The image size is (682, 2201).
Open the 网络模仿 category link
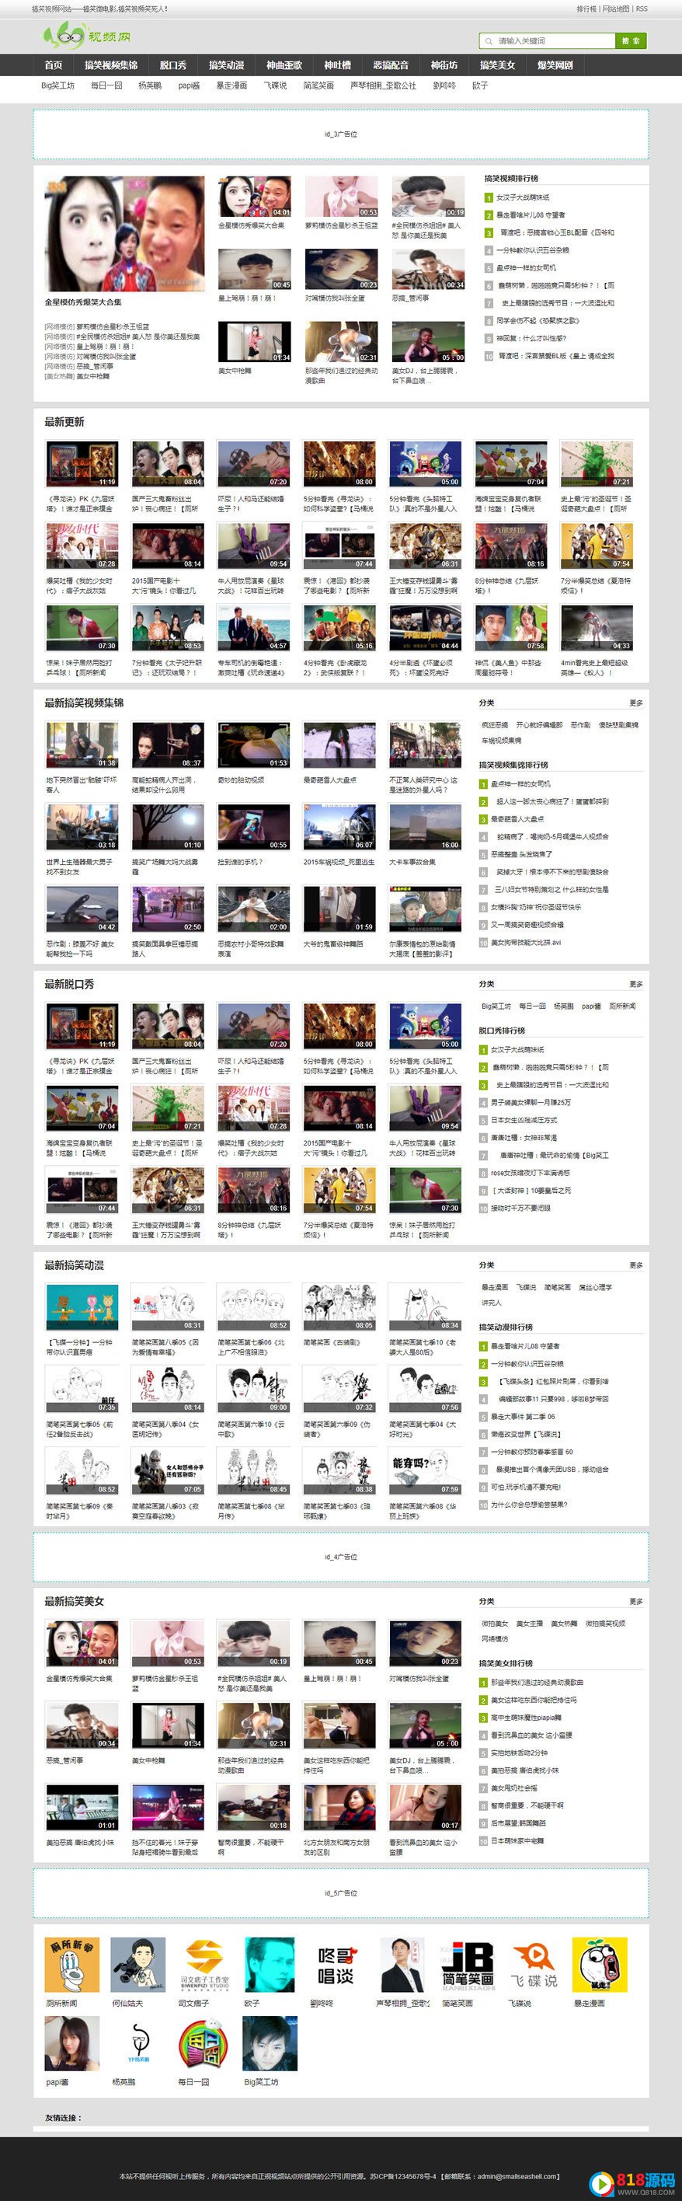click(x=495, y=1639)
